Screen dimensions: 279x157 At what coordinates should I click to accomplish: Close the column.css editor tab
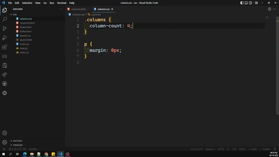[112, 9]
